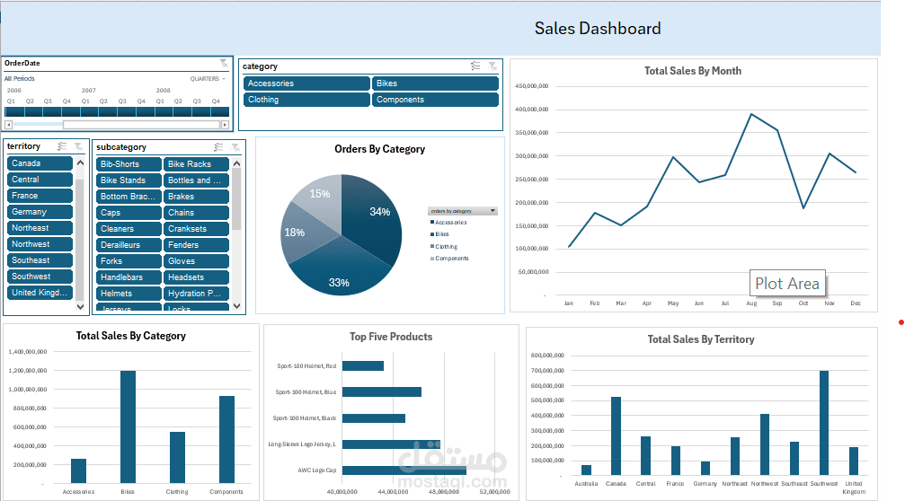Screen dimensions: 905x501
Task: Clear the OrderDate timeline filter icon
Action: point(224,63)
